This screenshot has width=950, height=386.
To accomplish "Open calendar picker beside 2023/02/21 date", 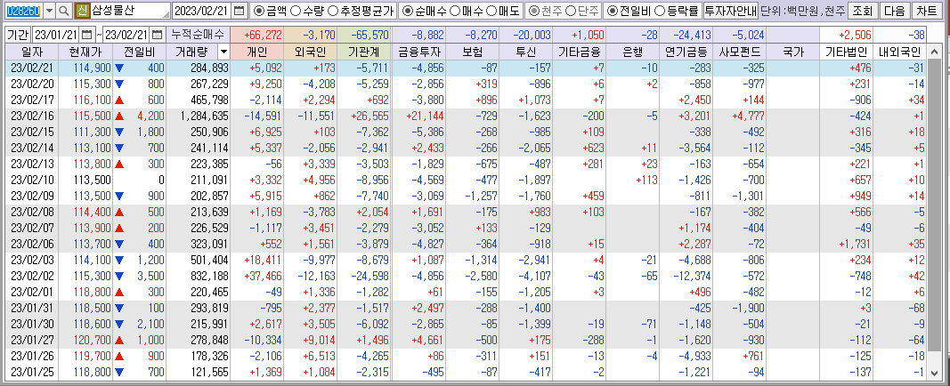I will [x=240, y=11].
